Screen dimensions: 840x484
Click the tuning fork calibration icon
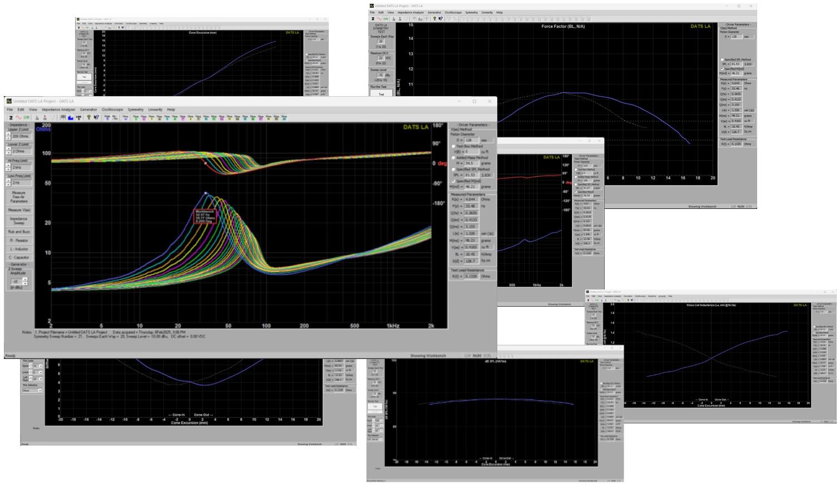coord(89,117)
